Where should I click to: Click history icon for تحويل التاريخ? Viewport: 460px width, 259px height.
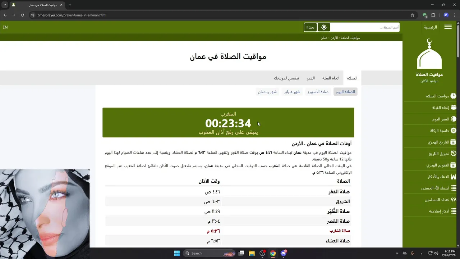pos(454,154)
